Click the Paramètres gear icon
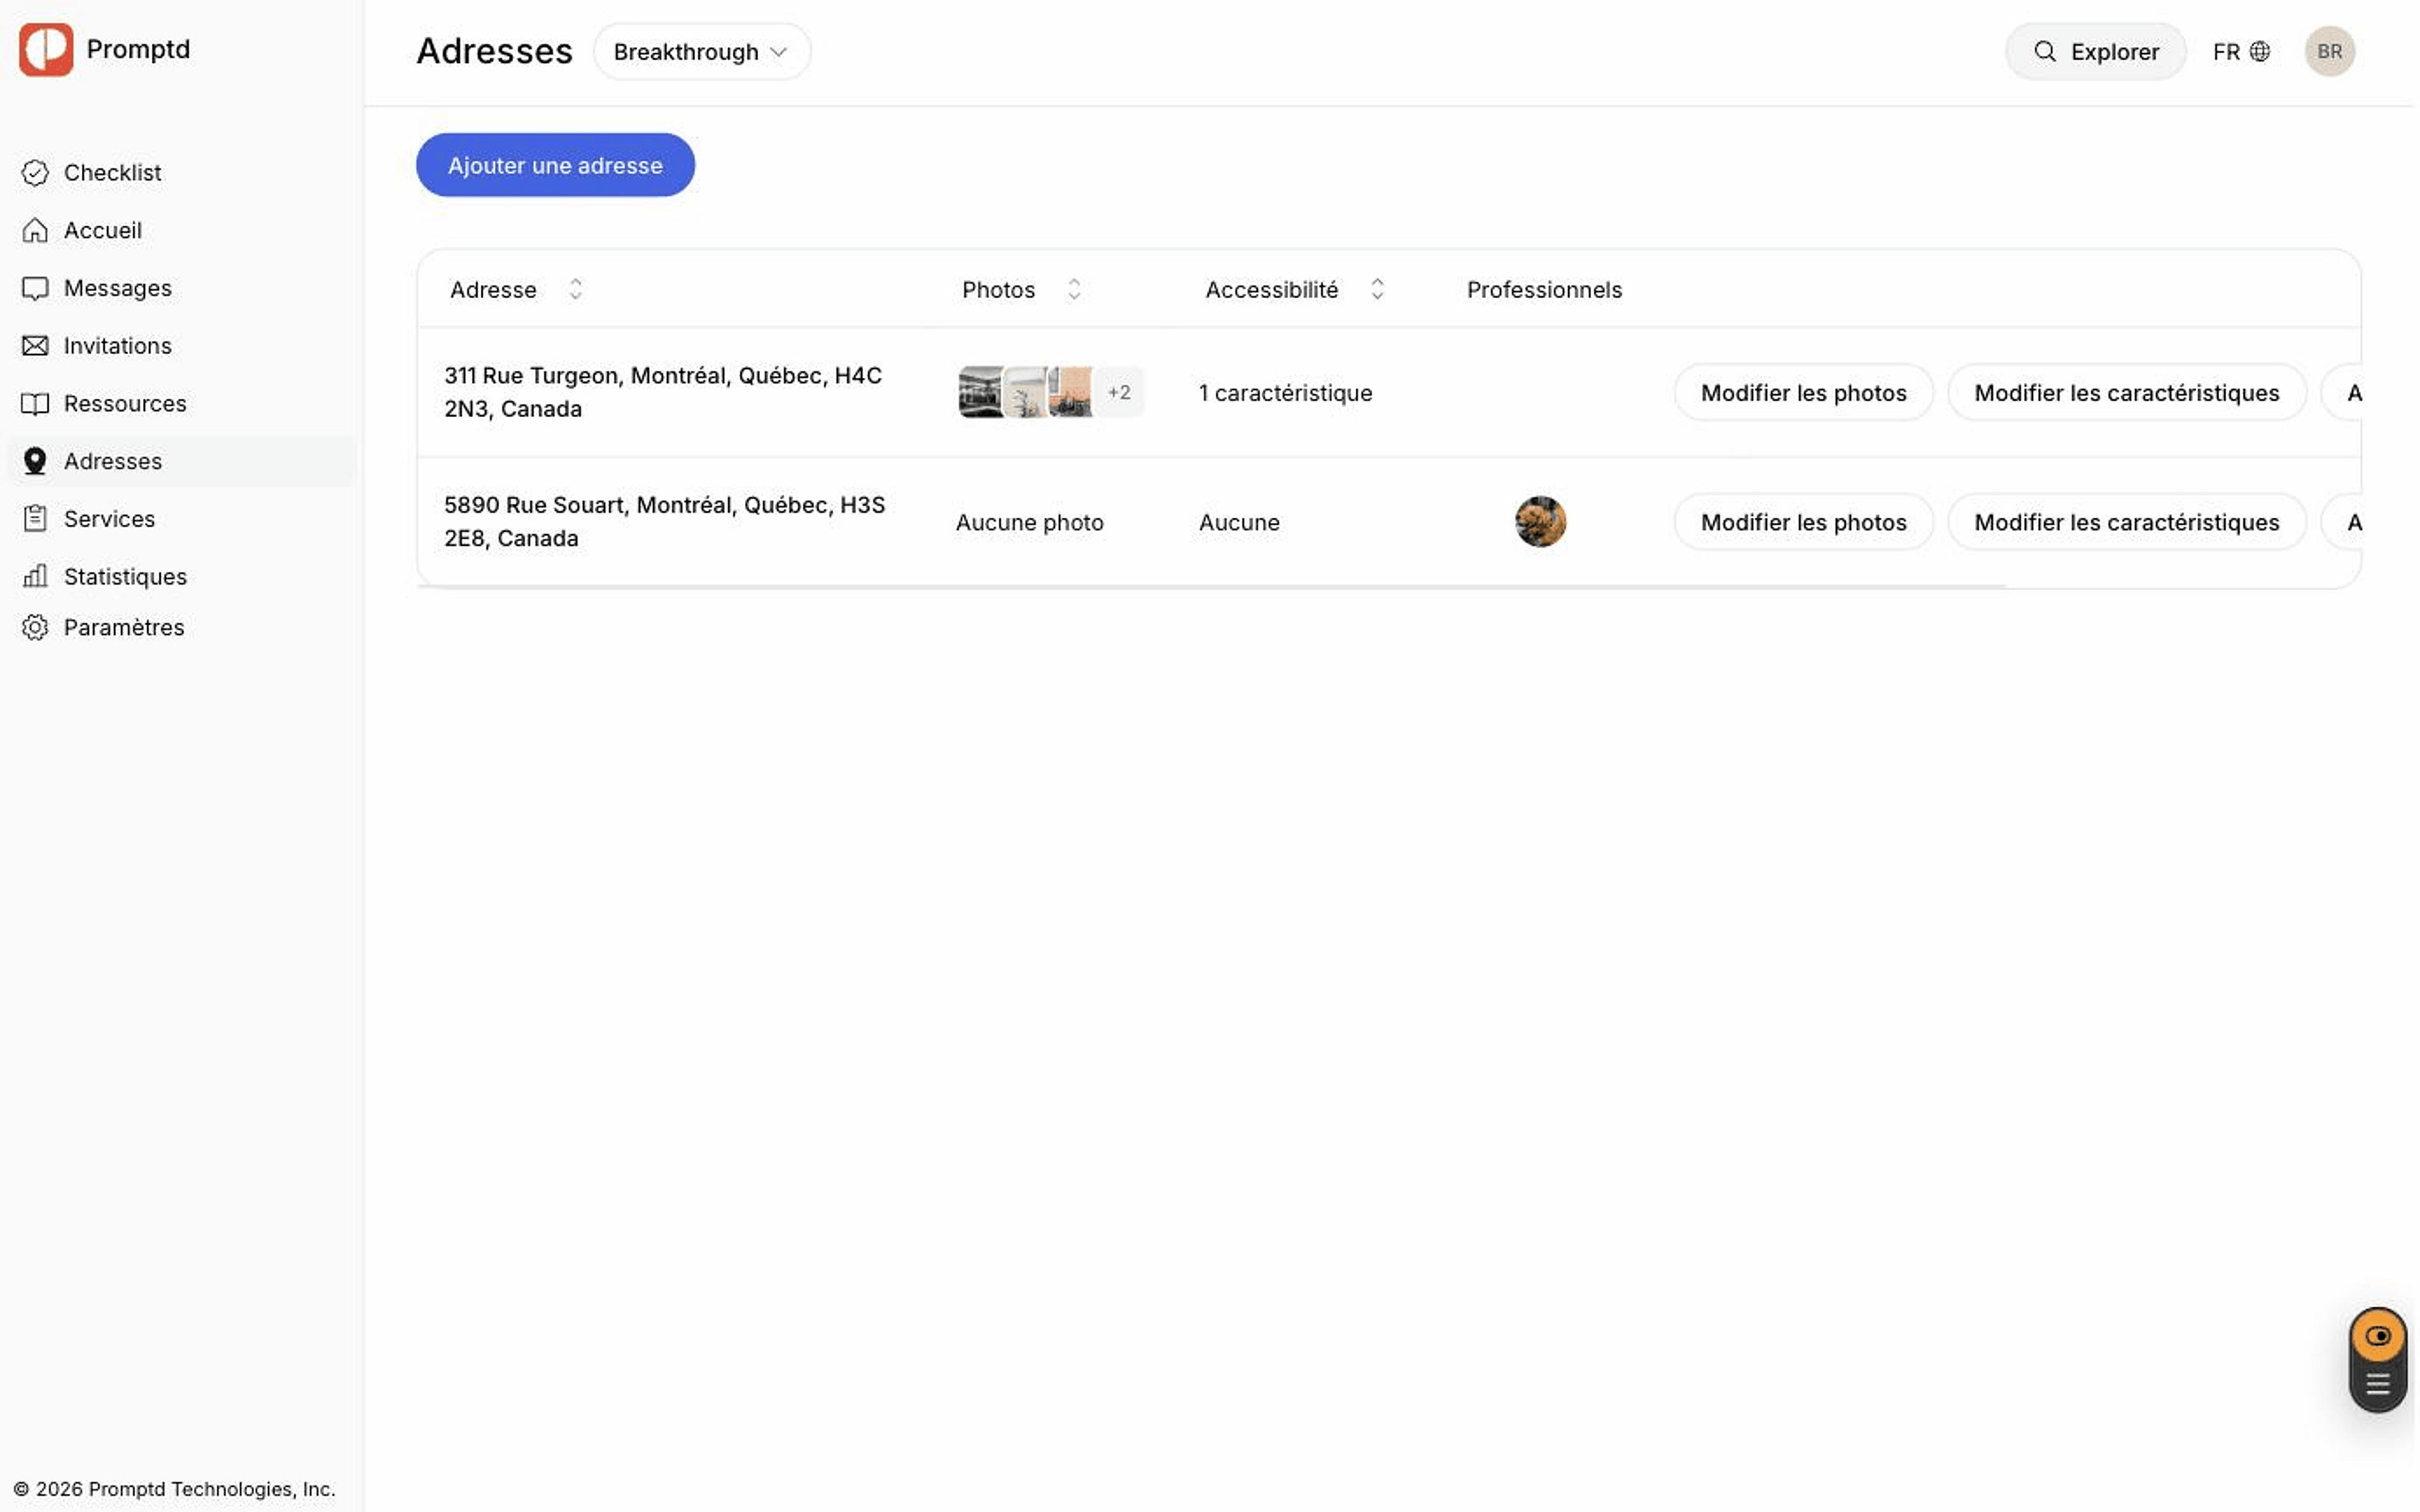Screen dimensions: 2420x1512 pyautogui.click(x=35, y=628)
